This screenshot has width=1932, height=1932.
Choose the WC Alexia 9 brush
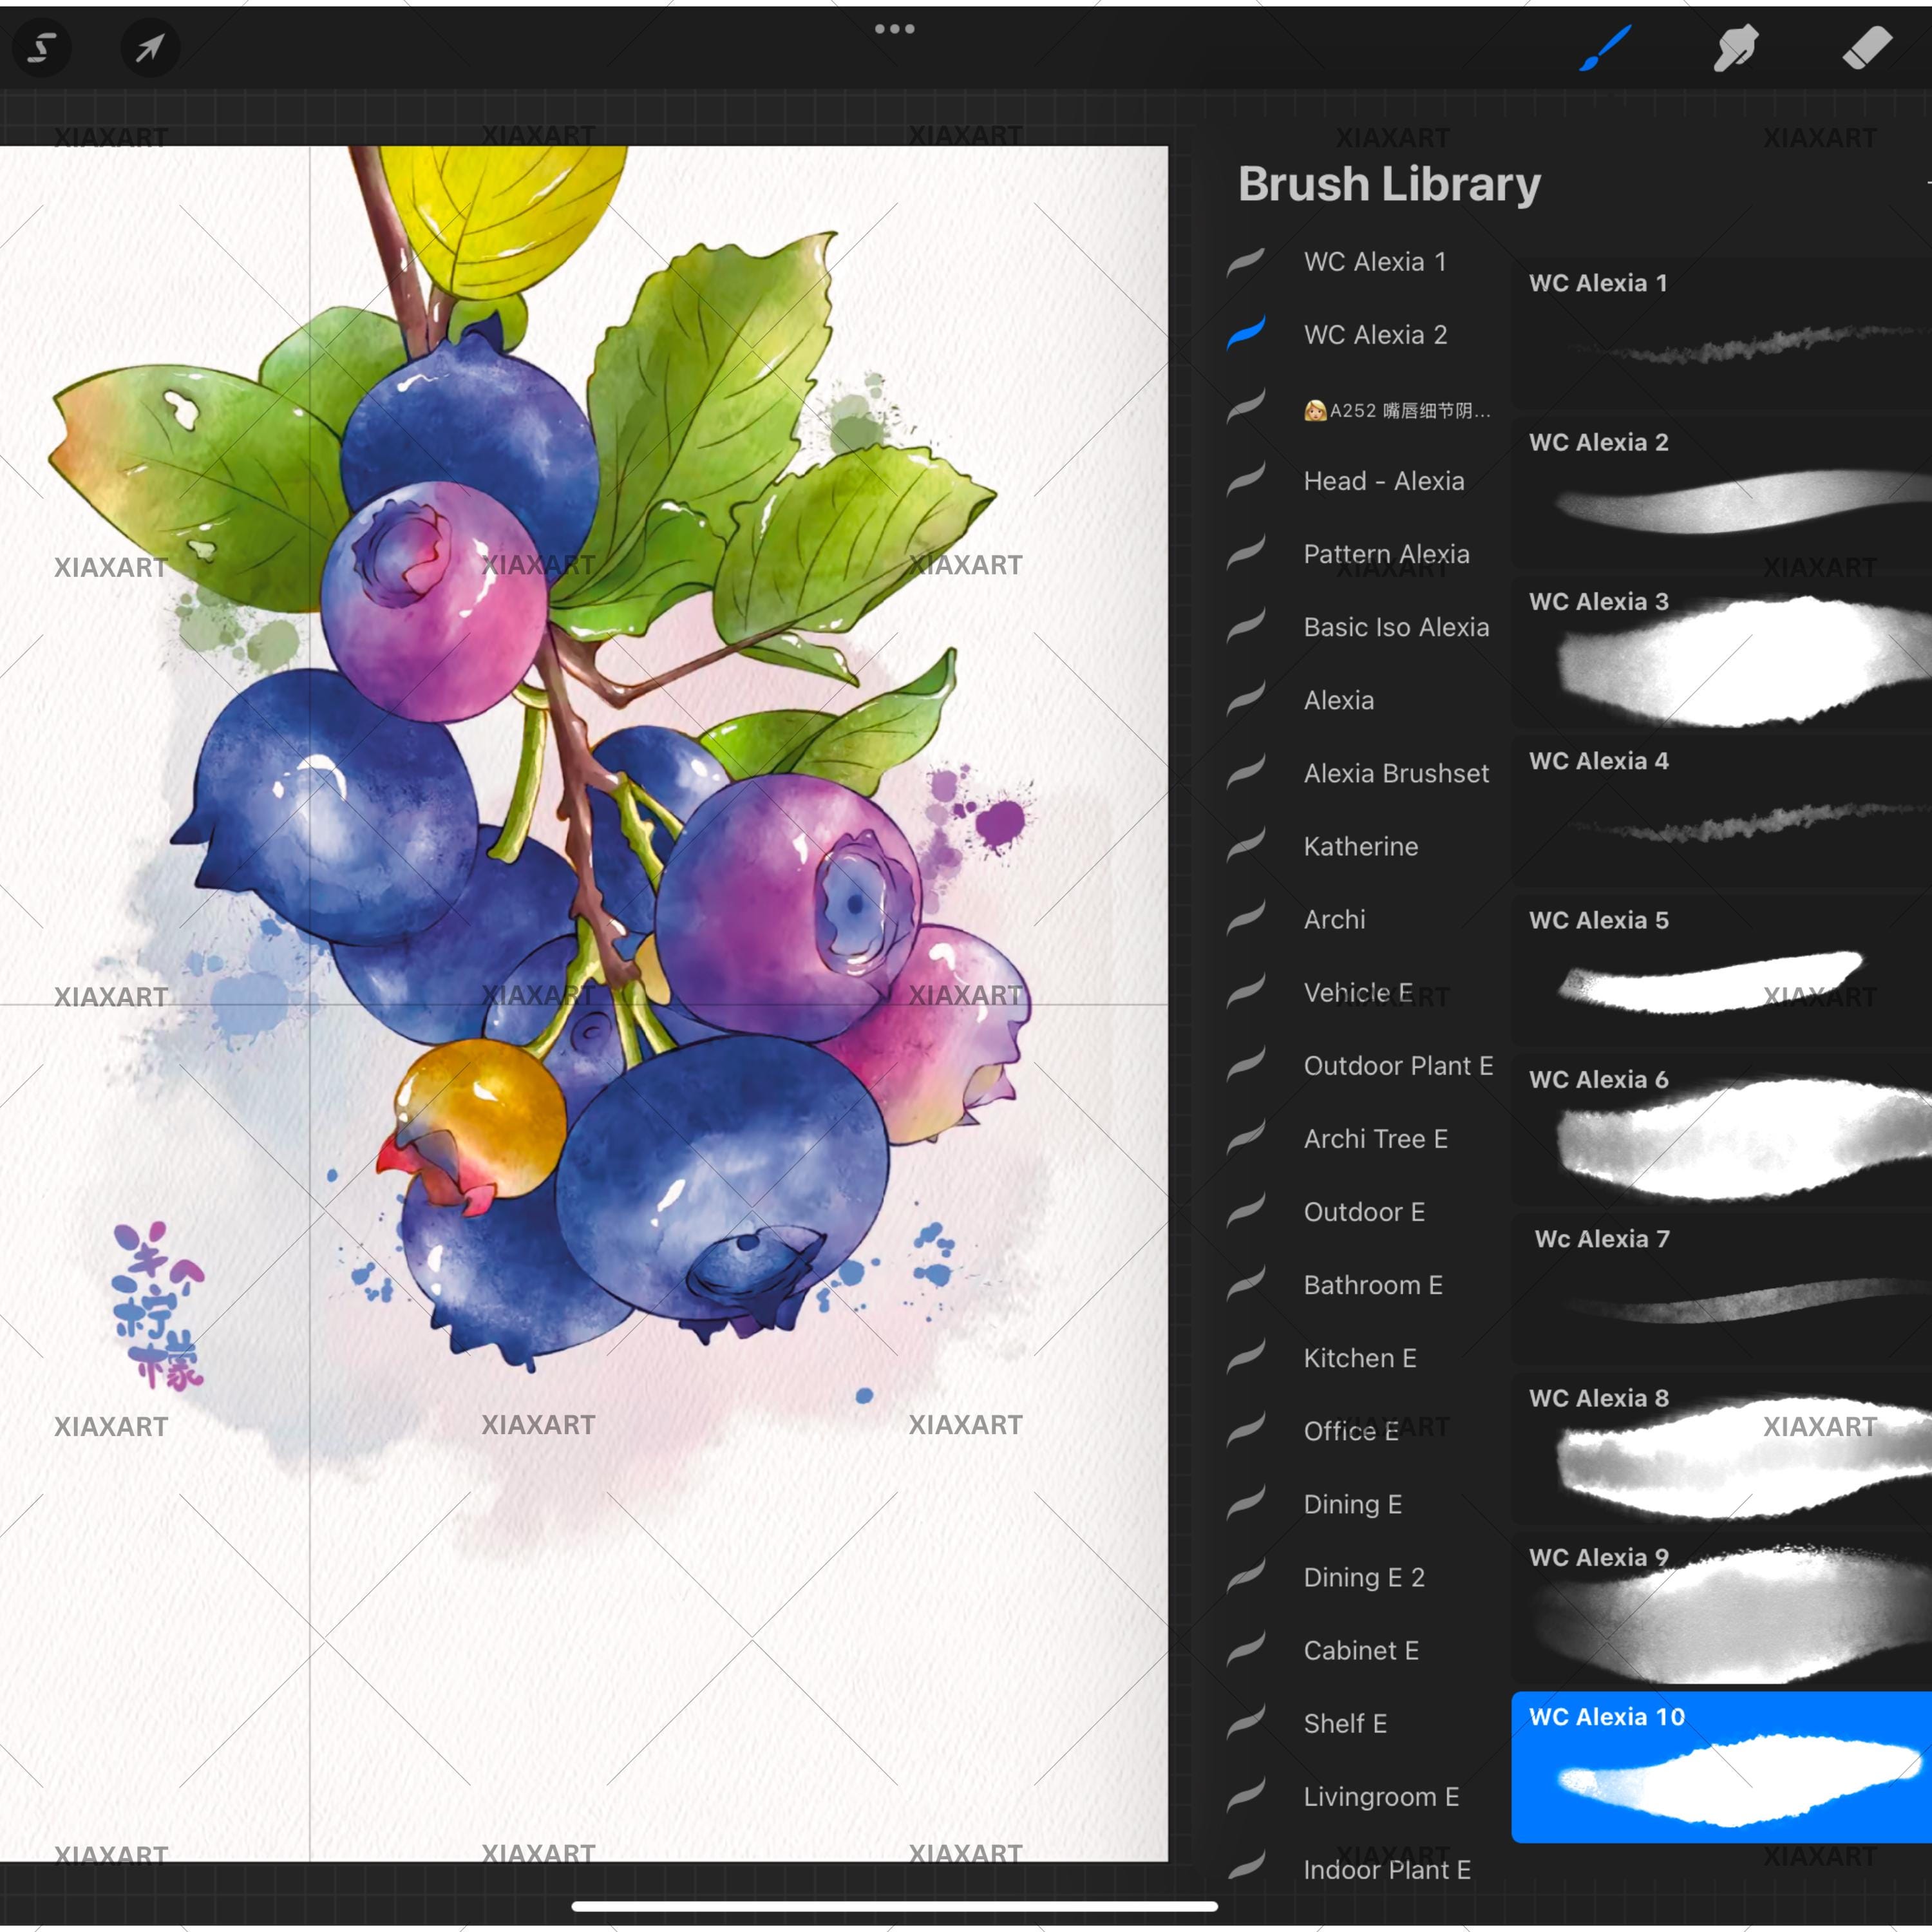click(x=1721, y=1607)
